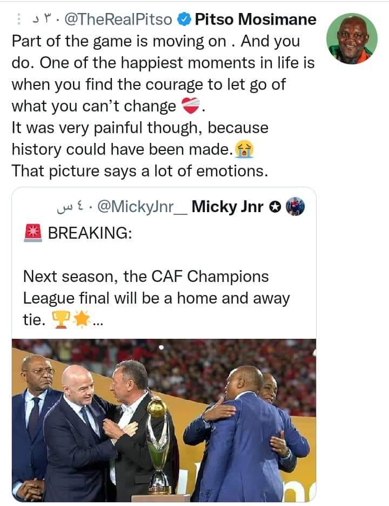Image resolution: width=389 pixels, height=506 pixels.
Task: Click Micky Jnr's small profile avatar
Action: tap(295, 206)
